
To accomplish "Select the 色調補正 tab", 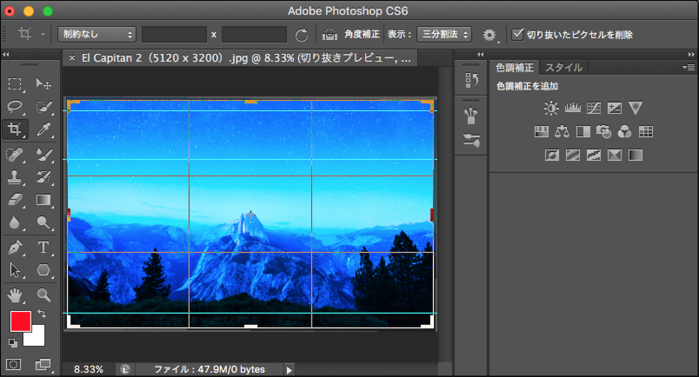I will 515,68.
